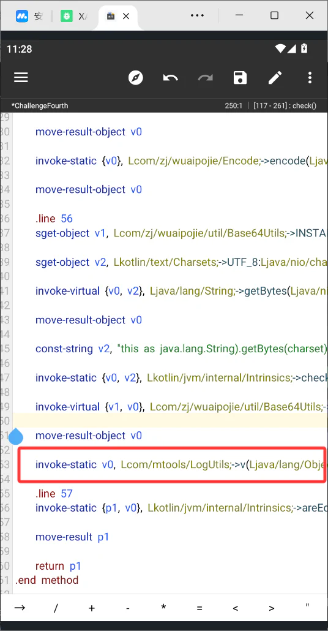This screenshot has height=631, width=328.
Task: Insert equals sign from symbol bar
Action: pyautogui.click(x=199, y=608)
